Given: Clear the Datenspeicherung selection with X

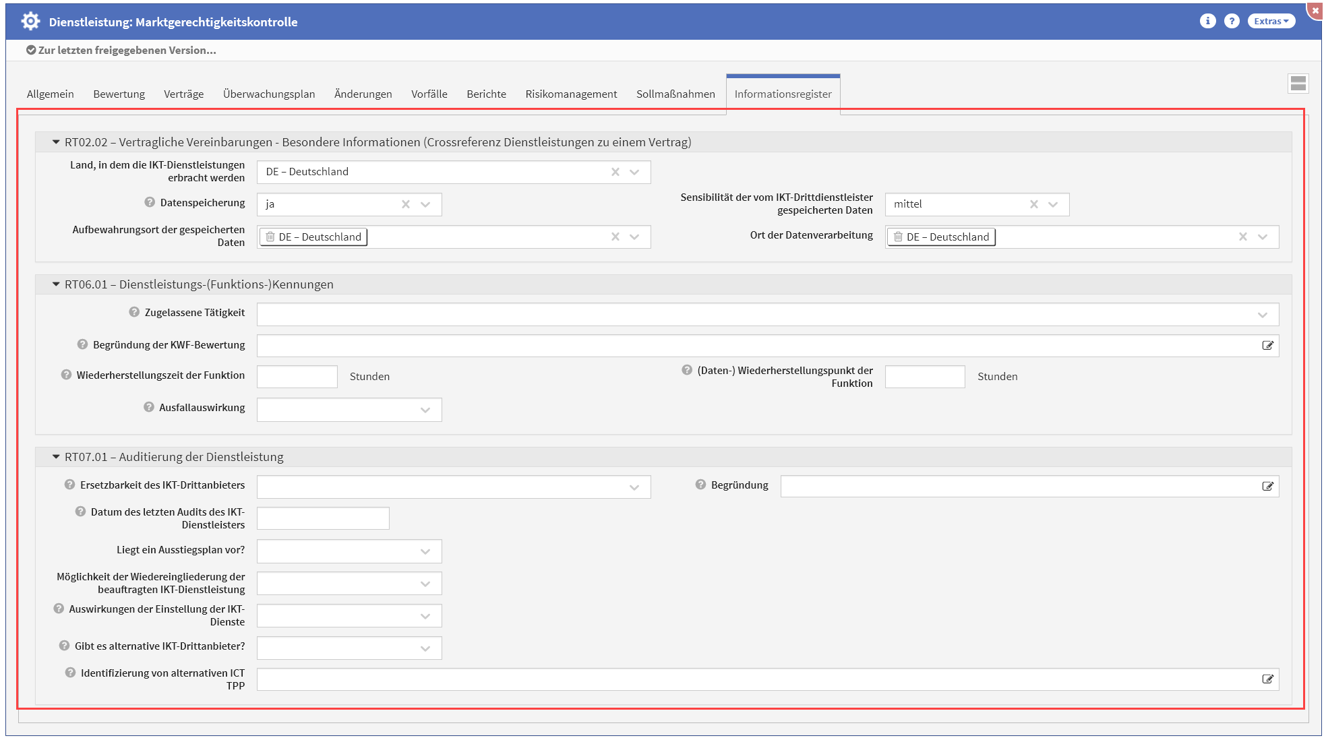Looking at the screenshot, I should (406, 204).
